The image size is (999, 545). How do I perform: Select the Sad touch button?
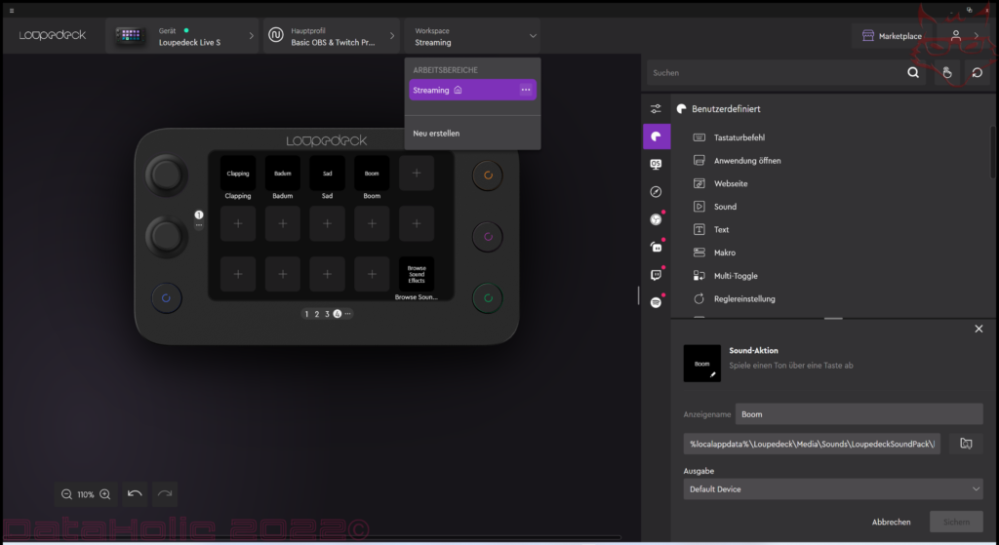point(327,174)
